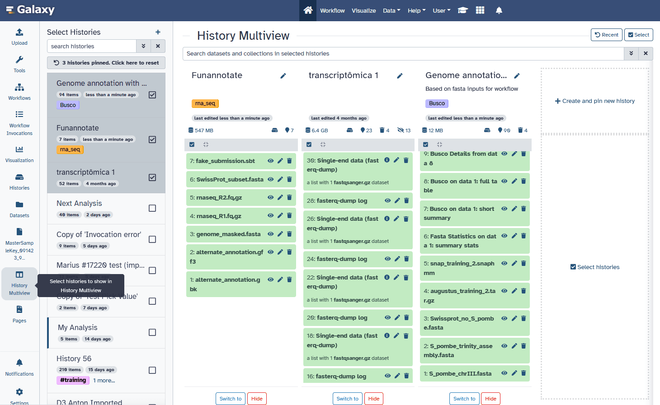Click Switch to under Funannotate

(x=231, y=399)
